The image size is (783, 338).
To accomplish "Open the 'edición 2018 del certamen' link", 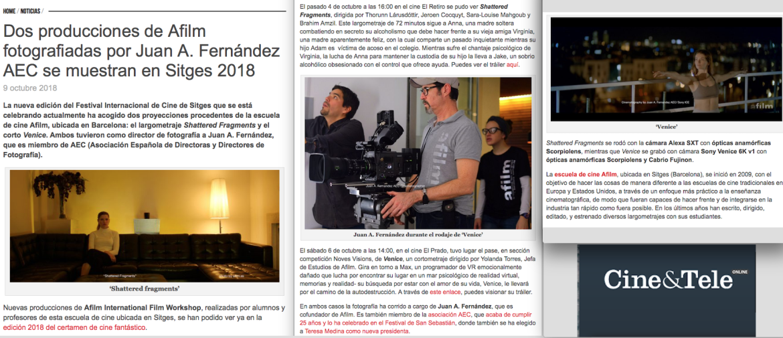I will click(74, 327).
